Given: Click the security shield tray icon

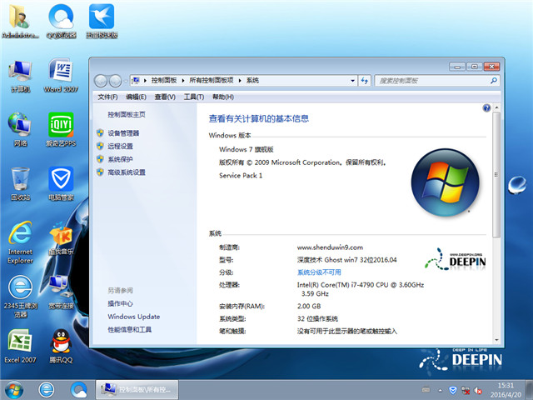Looking at the screenshot, I should 453,391.
